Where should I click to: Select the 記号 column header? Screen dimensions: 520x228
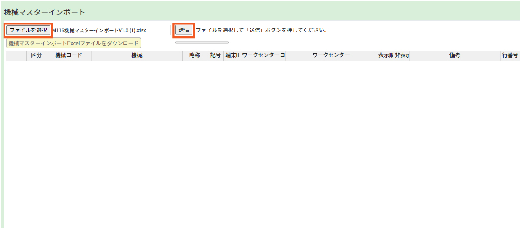[x=215, y=56]
